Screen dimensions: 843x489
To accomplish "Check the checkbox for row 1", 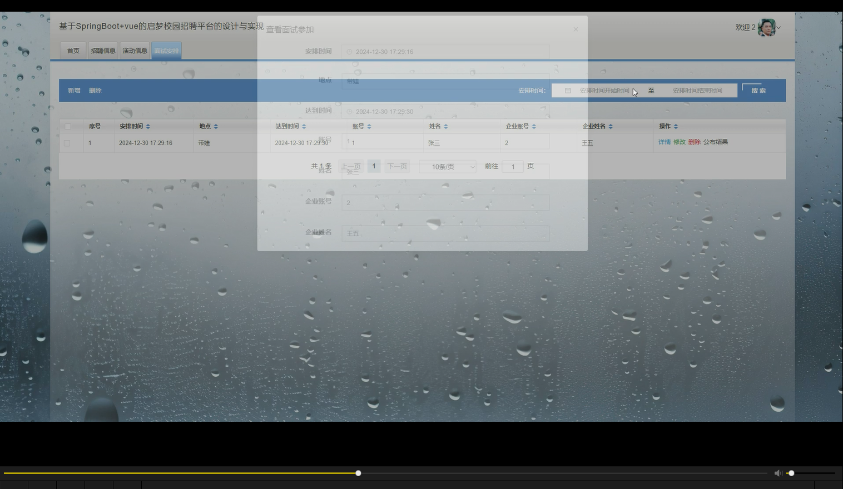I will click(x=67, y=143).
